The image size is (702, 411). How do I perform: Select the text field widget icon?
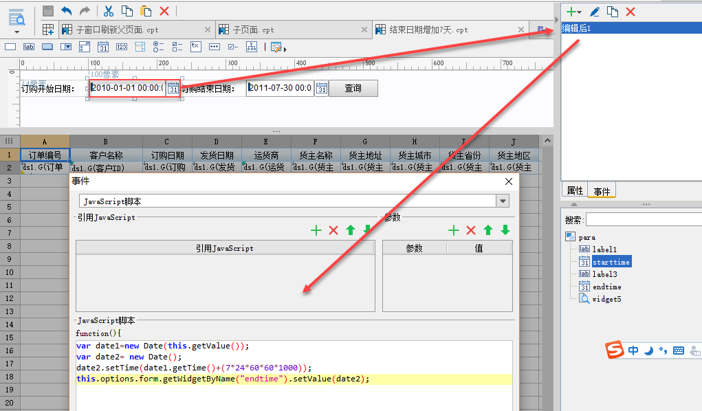tap(10, 47)
